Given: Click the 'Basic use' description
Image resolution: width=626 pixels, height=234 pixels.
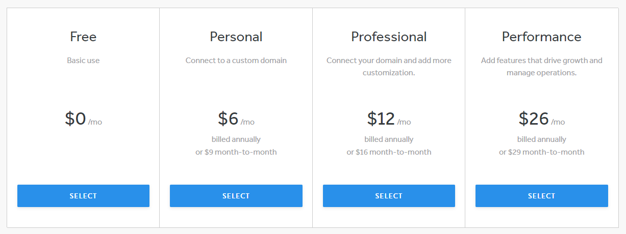Looking at the screenshot, I should (83, 60).
